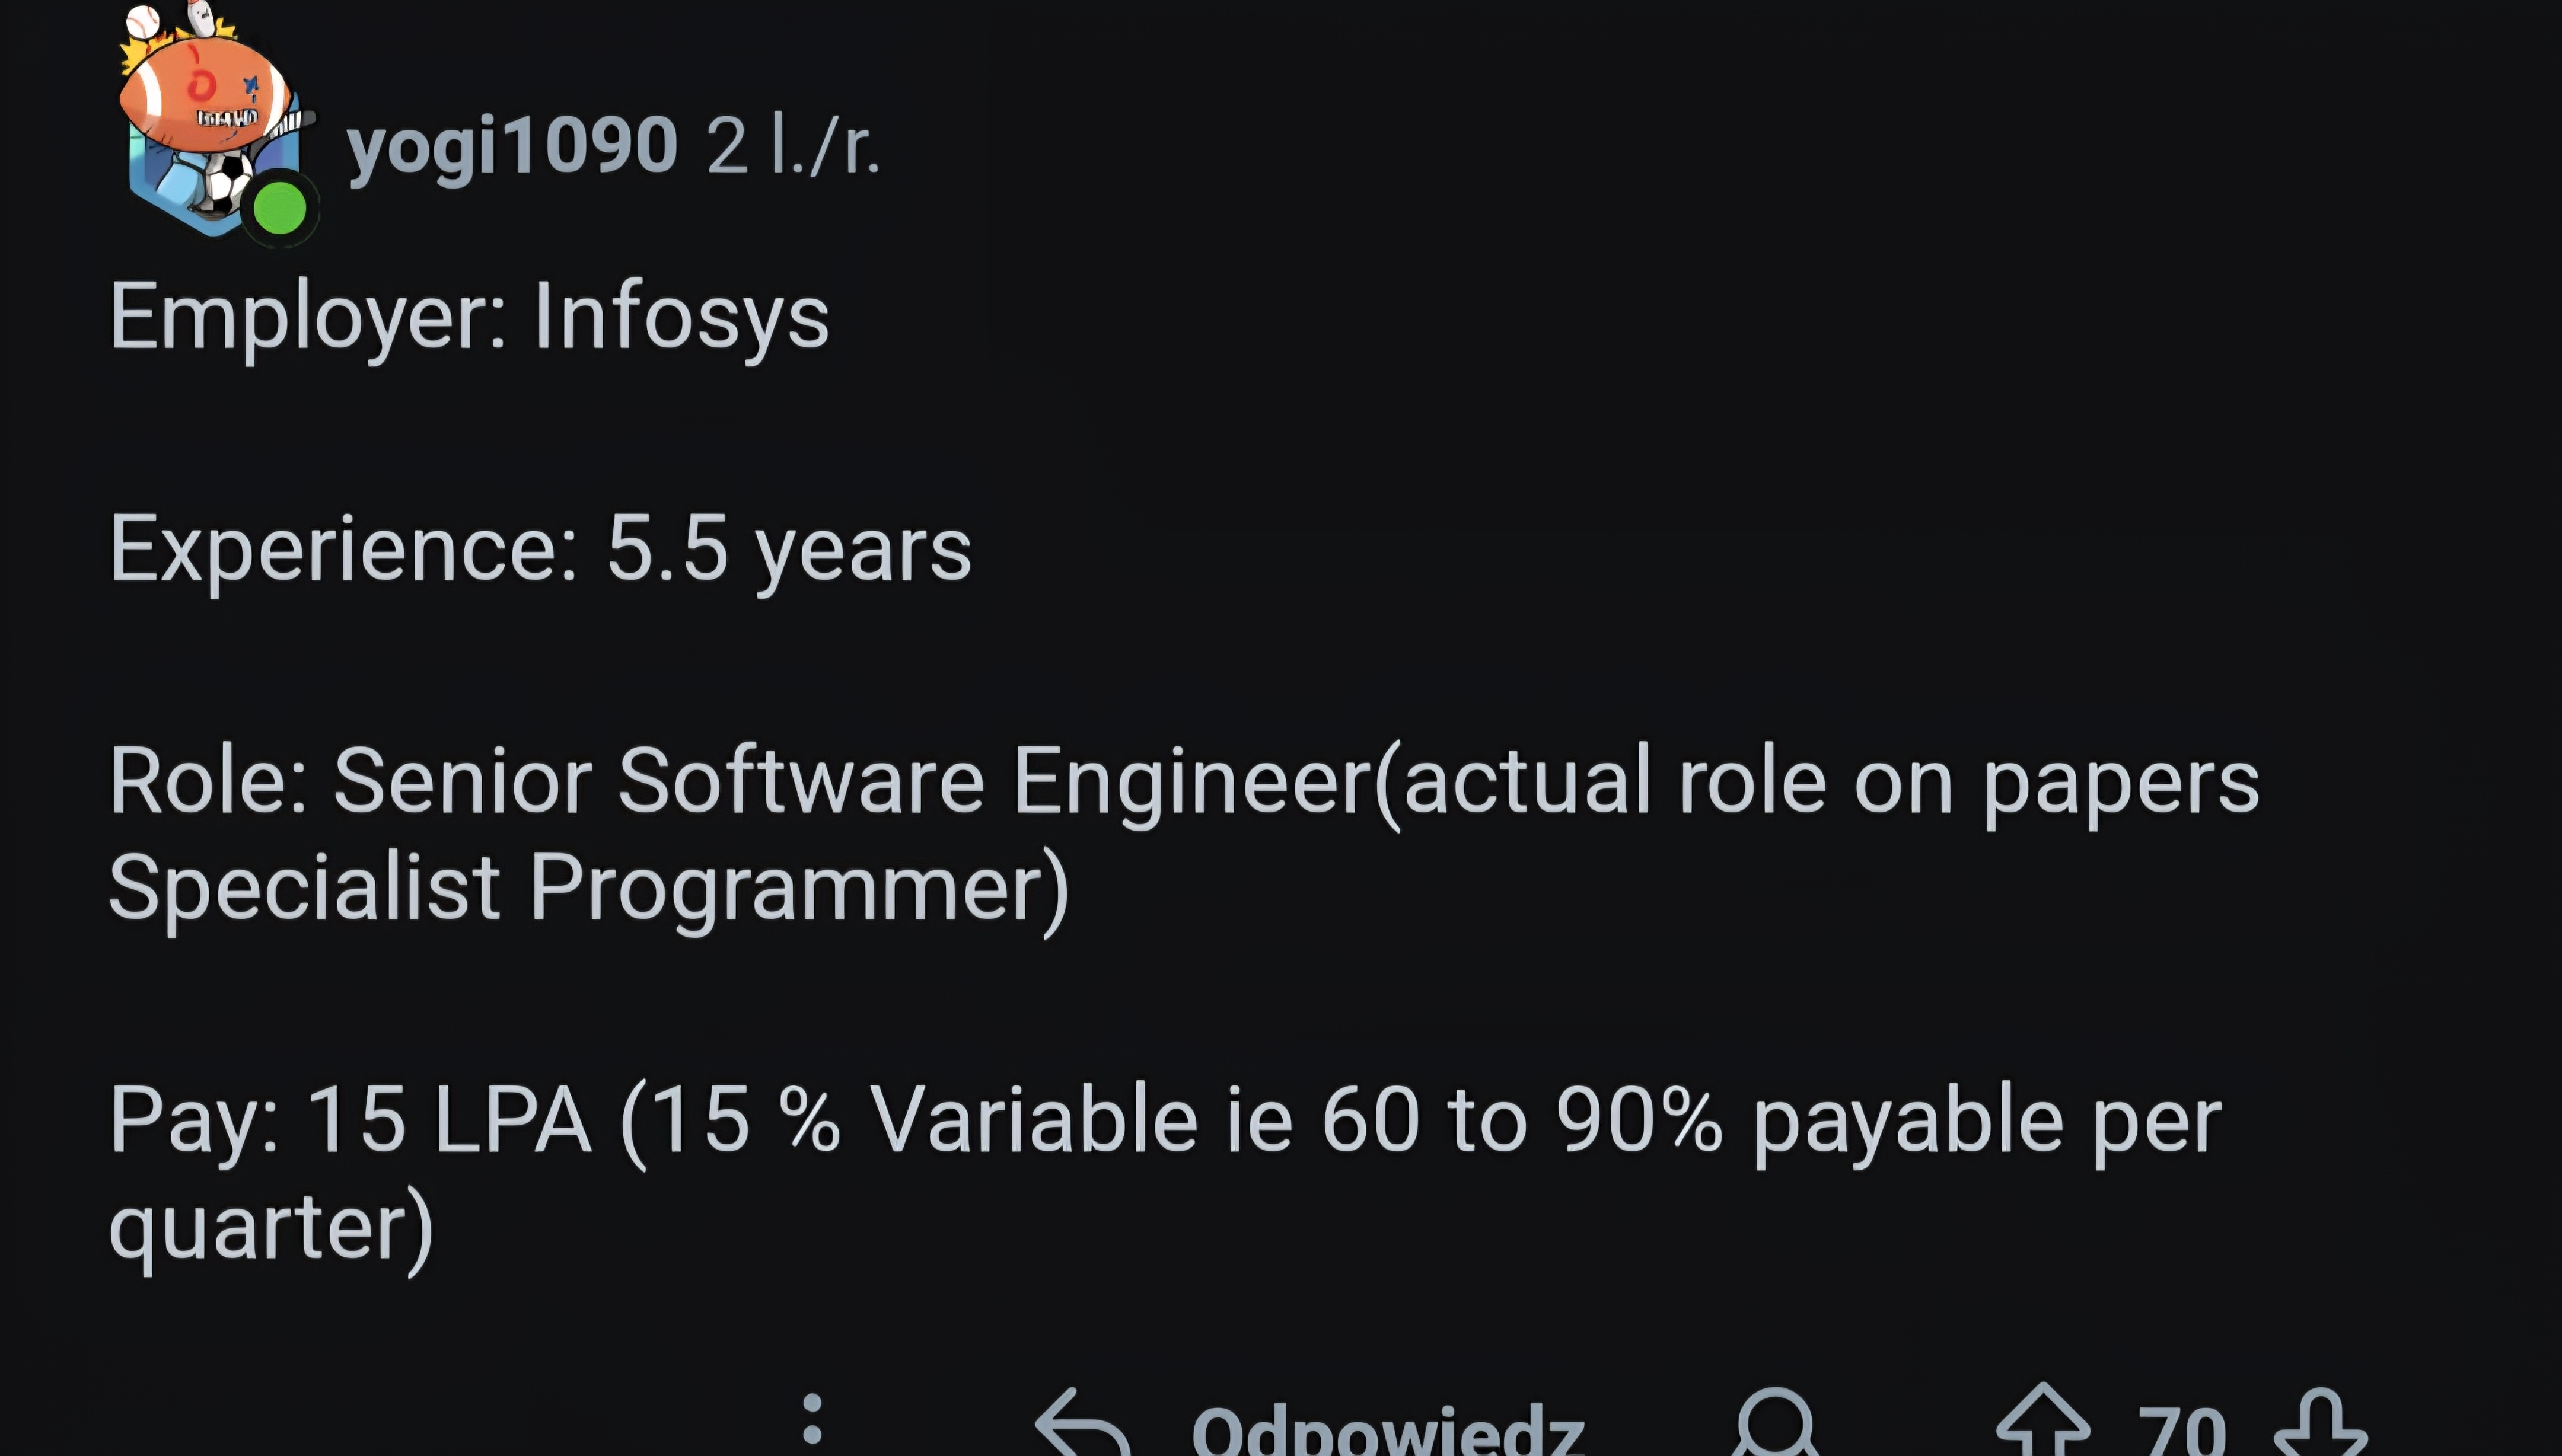The width and height of the screenshot is (2562, 1456).
Task: Open the yogi1090 username profile link
Action: [x=512, y=146]
